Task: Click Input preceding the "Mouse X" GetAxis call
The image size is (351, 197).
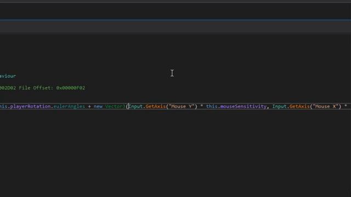Action: pyautogui.click(x=279, y=107)
